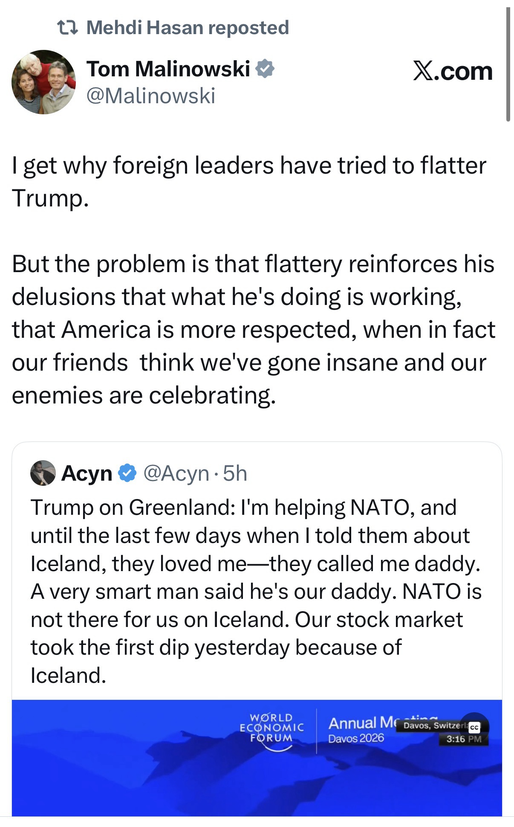This screenshot has height=827, width=514.
Task: Click Acyn's blue verified checkmark
Action: click(x=127, y=473)
